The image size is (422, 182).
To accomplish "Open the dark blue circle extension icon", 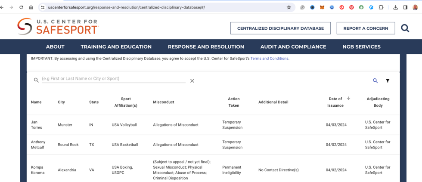I will [312, 7].
